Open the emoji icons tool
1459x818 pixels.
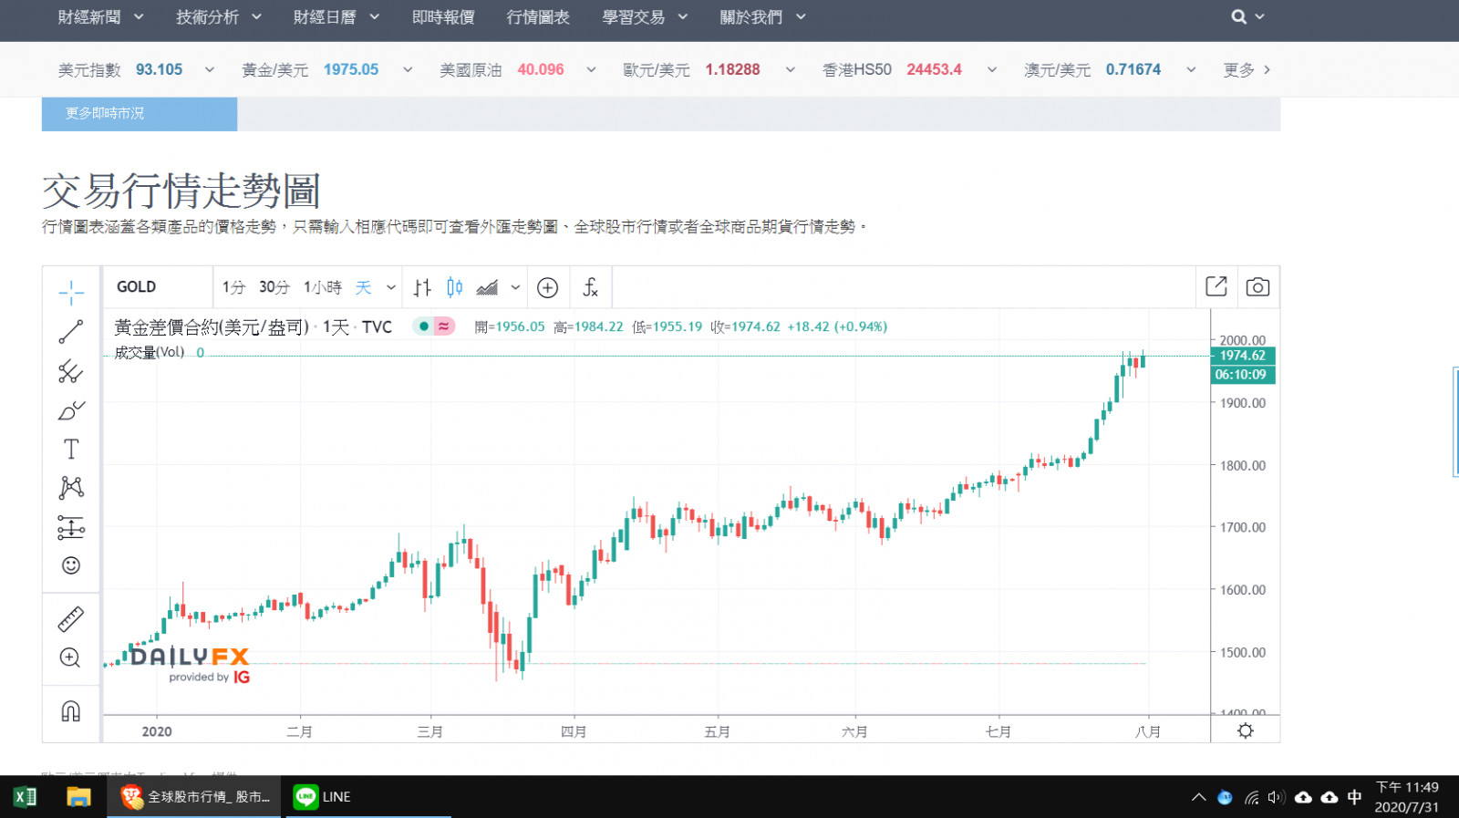pos(71,565)
